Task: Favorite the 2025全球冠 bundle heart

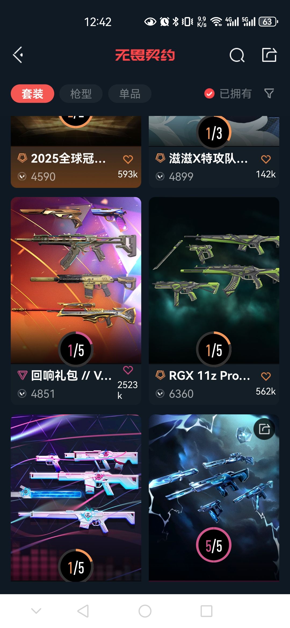Action: coord(128,159)
